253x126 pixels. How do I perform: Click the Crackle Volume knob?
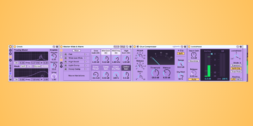[54, 56]
